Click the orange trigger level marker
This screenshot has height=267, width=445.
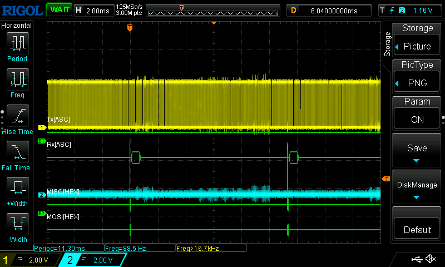pos(385,179)
